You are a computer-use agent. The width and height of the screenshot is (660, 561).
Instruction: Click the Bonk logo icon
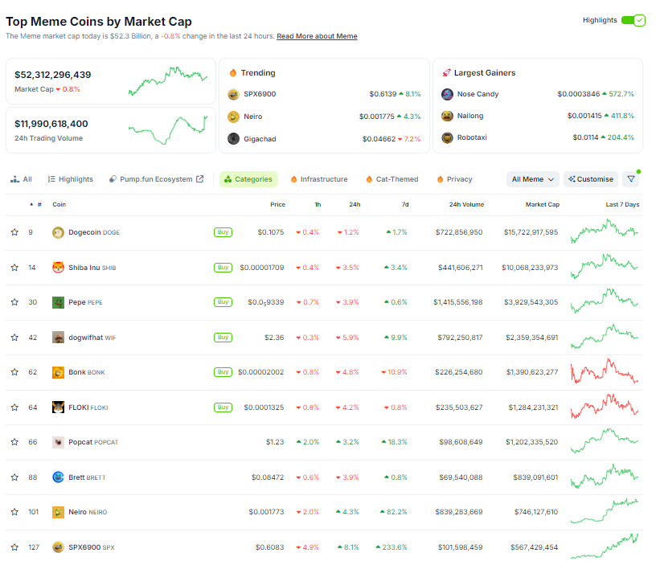[x=58, y=372]
